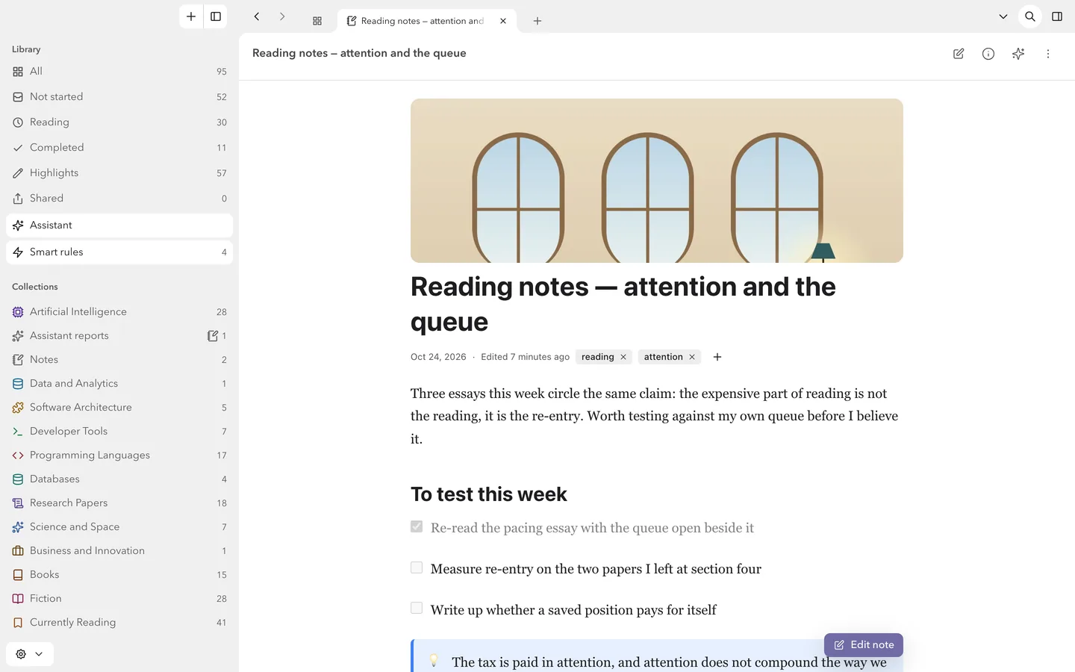Open the Shared list

(119, 199)
